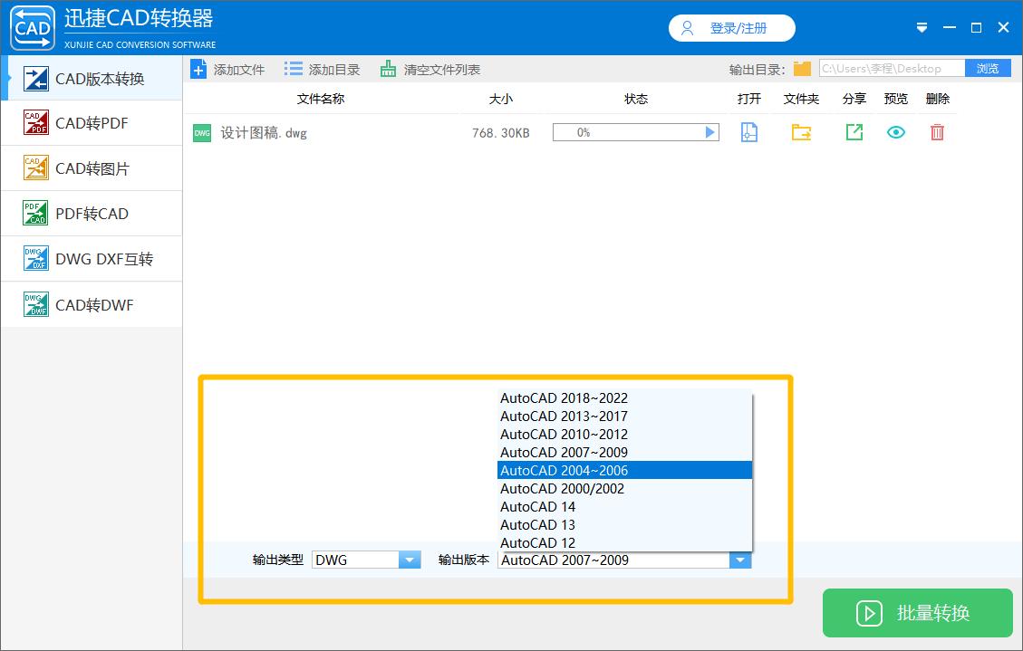Open the 输出类型 DWG dropdown
The image size is (1023, 651).
pyautogui.click(x=409, y=559)
